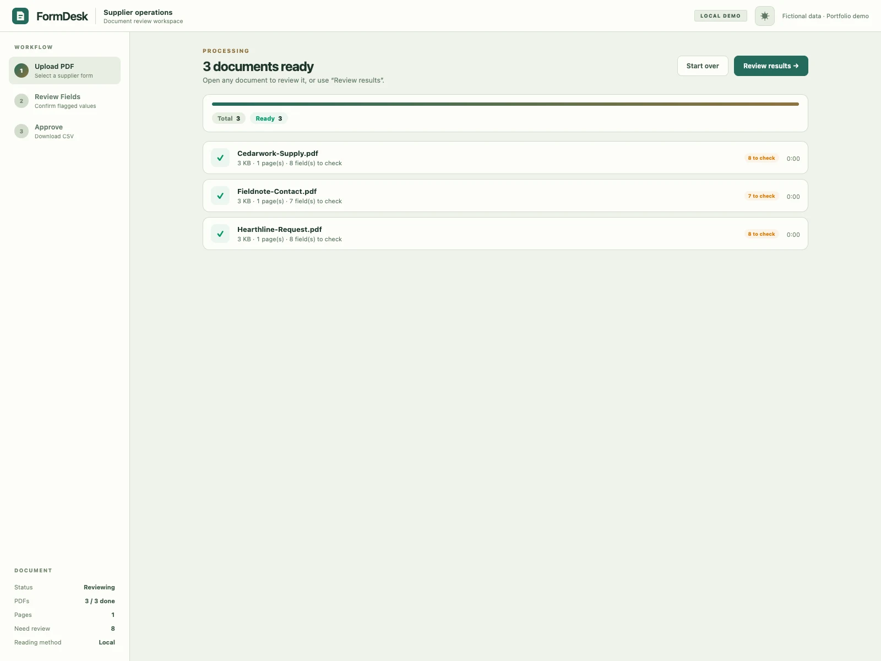Click the '8 to check' badge on Hearthline-Request.pdf
The width and height of the screenshot is (881, 661).
[x=762, y=234]
